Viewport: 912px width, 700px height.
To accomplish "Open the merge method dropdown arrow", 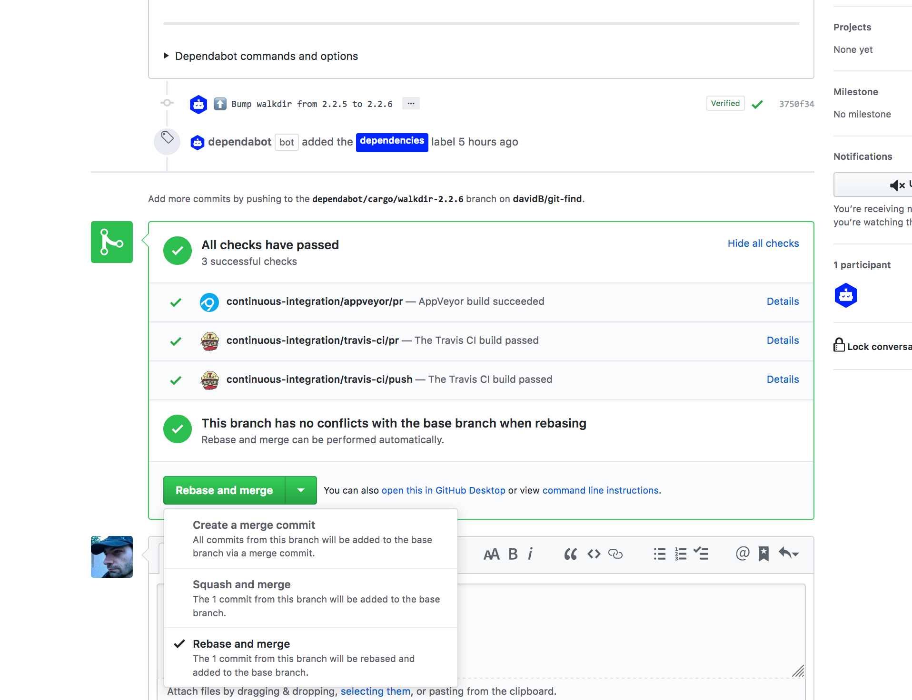I will [x=301, y=490].
